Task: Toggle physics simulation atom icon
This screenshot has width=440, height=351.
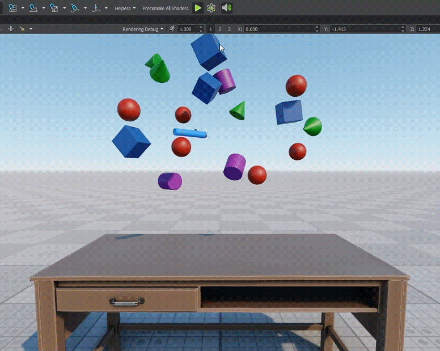Action: coord(211,8)
